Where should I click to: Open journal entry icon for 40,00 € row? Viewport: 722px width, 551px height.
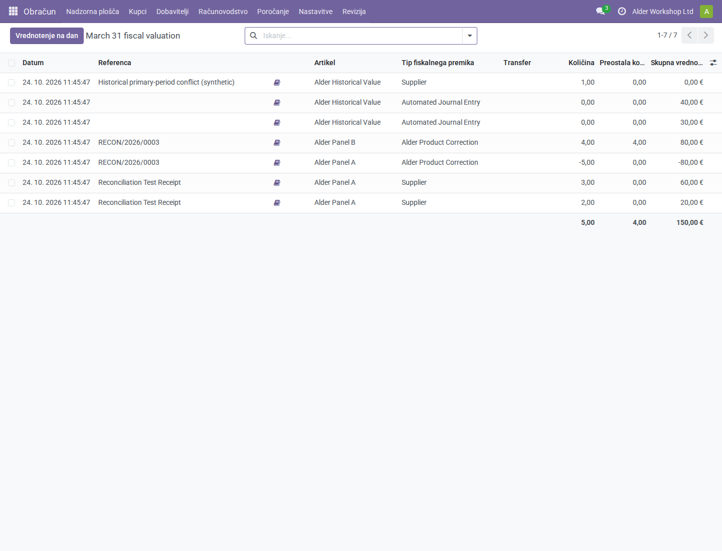[277, 103]
